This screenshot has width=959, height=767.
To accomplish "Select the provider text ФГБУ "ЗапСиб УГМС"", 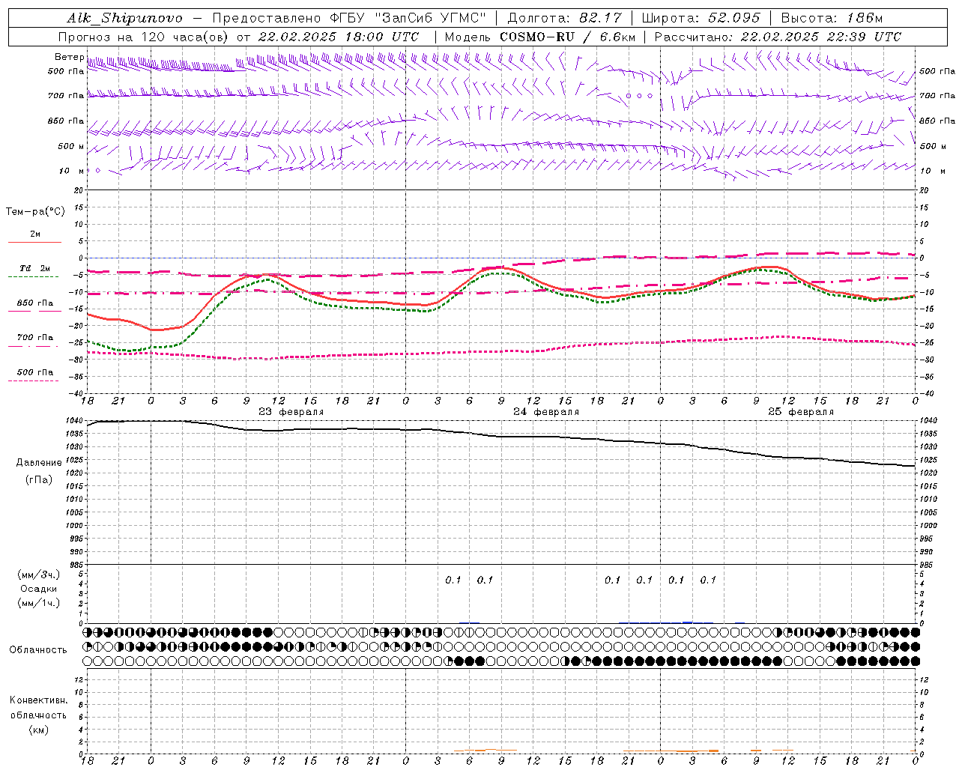I will pyautogui.click(x=409, y=18).
